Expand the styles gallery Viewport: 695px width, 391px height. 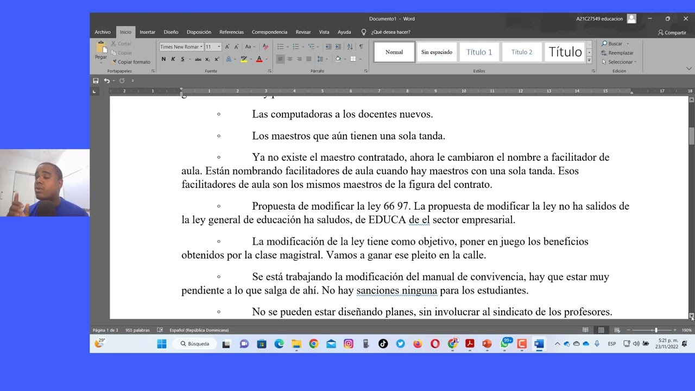click(589, 60)
